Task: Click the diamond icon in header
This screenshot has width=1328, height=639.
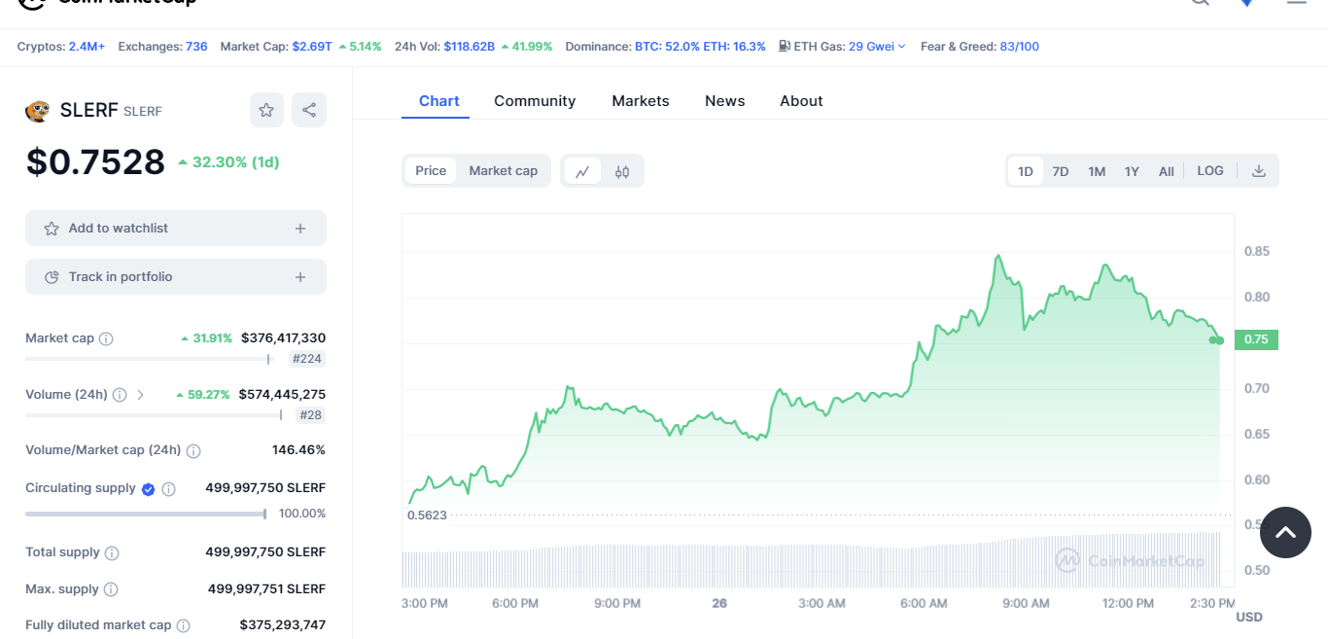Action: click(x=1246, y=3)
